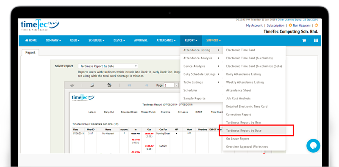Click the TimeTec TA logo in the header

pyautogui.click(x=40, y=26)
